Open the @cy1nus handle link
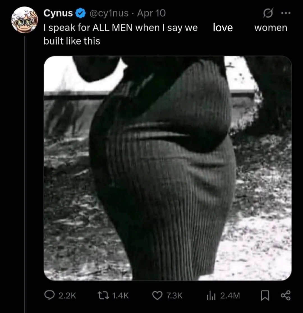Viewport: 303px width, 313px height. click(x=109, y=13)
